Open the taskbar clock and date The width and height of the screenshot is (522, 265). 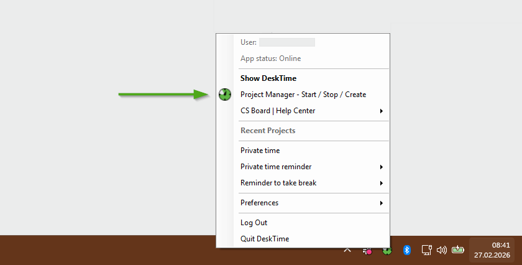(492, 250)
